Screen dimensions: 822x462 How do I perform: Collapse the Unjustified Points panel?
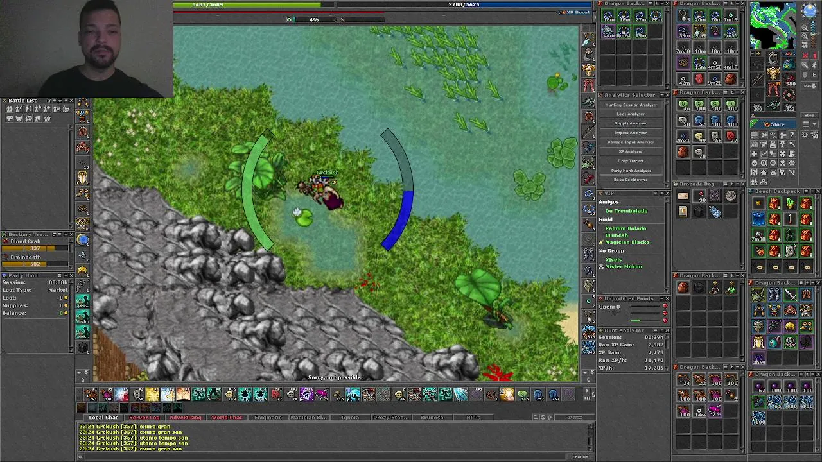click(x=662, y=299)
